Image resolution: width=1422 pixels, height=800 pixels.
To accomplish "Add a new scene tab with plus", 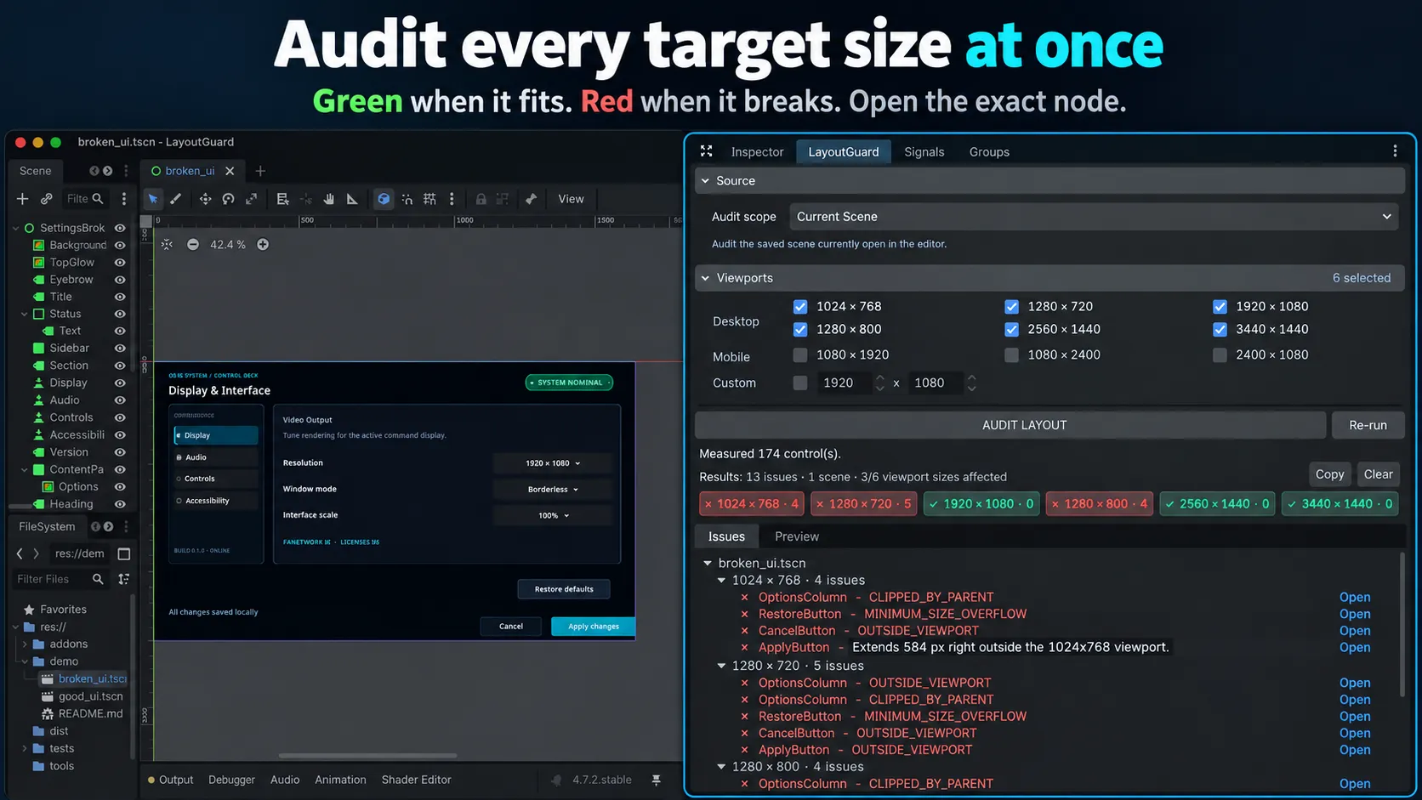I will 260,171.
